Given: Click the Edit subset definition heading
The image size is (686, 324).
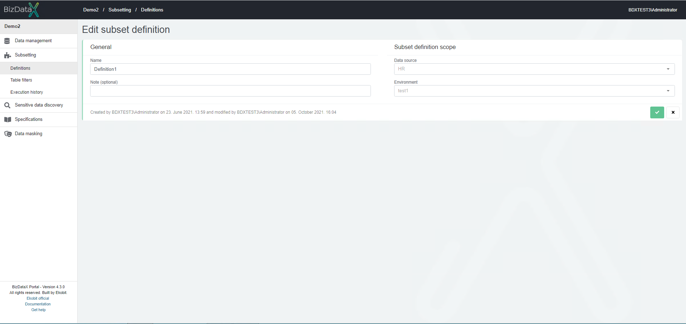Looking at the screenshot, I should 126,30.
